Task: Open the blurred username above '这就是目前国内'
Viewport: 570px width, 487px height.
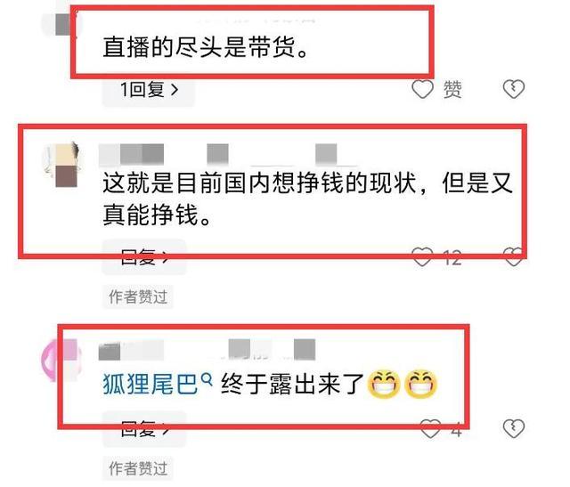Action: coord(131,154)
